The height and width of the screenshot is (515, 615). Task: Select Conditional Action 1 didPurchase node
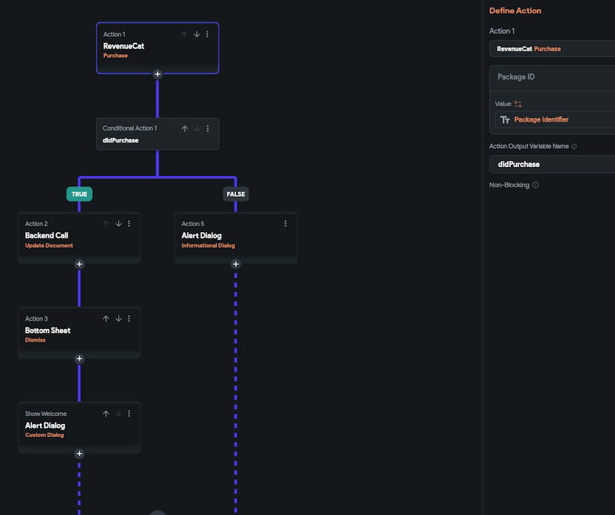[157, 134]
